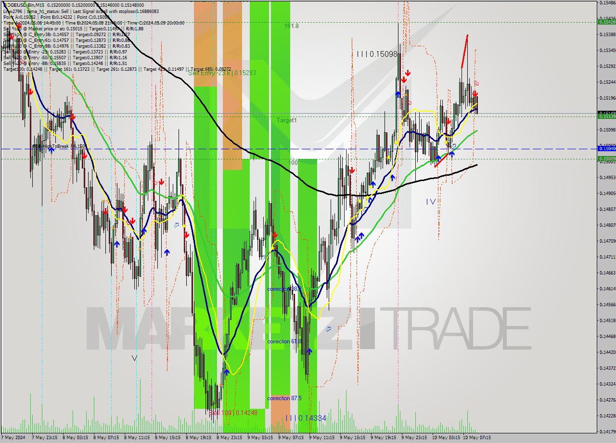
Task: Click the 'I I I 0.15098' wave label
Action: (377, 54)
